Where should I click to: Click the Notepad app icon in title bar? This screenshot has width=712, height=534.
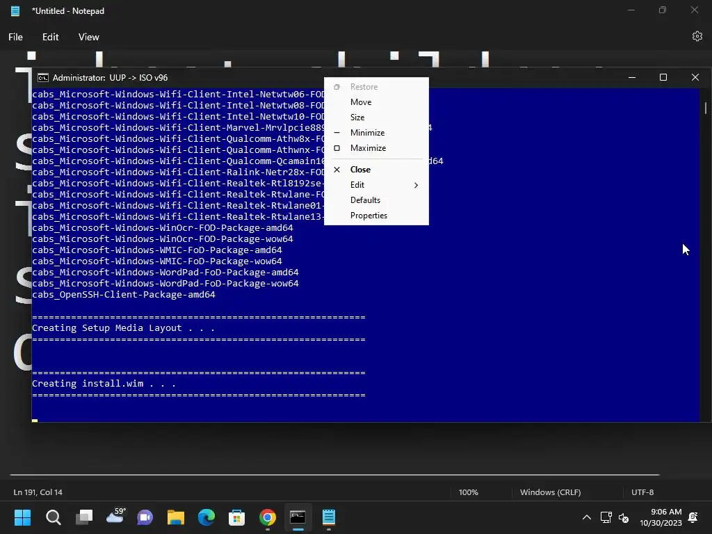click(15, 11)
